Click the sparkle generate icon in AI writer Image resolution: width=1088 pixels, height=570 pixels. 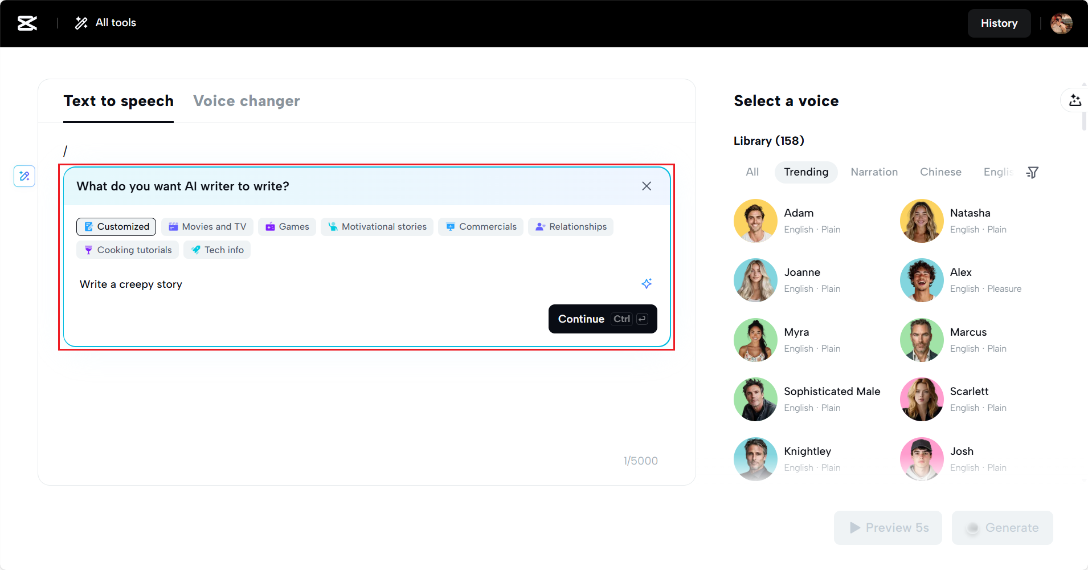pos(647,283)
